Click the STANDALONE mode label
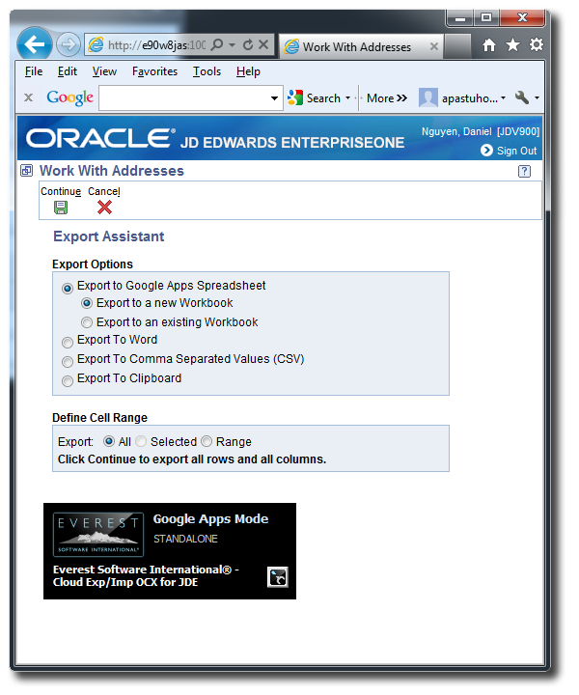579x695 pixels. (x=185, y=539)
